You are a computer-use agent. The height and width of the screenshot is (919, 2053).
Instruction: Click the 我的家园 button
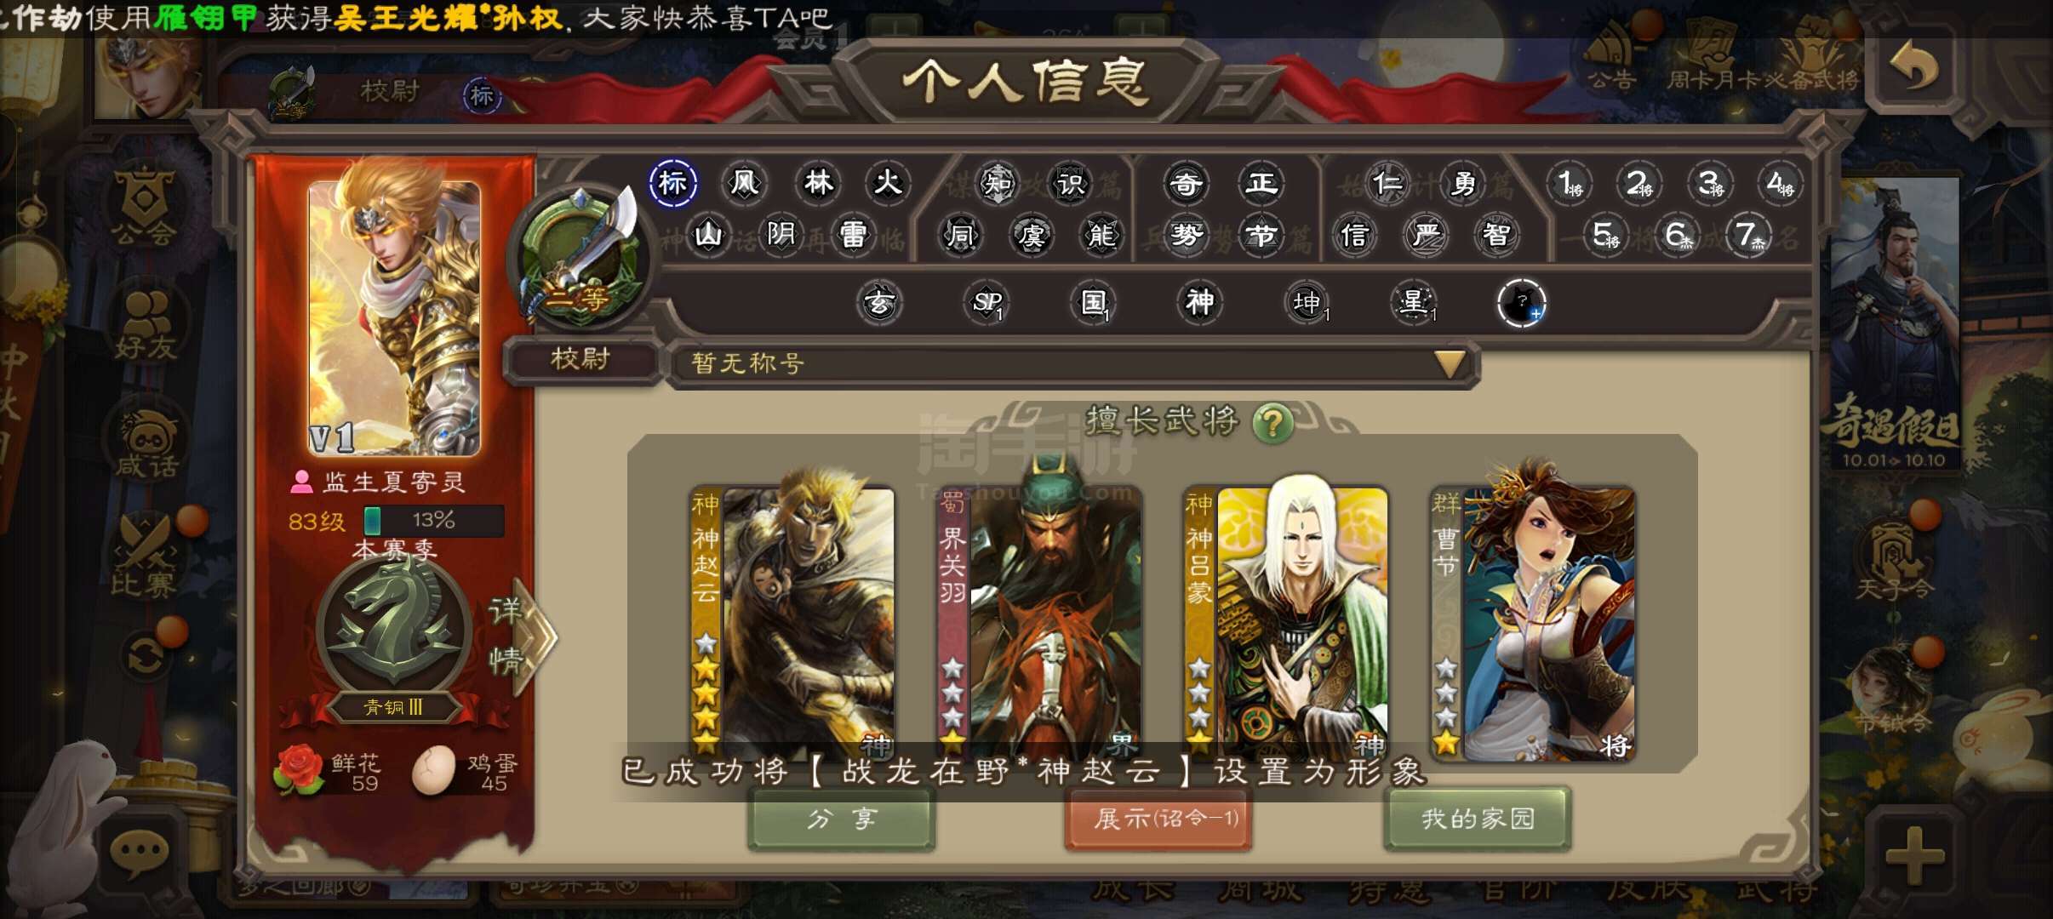1478,819
